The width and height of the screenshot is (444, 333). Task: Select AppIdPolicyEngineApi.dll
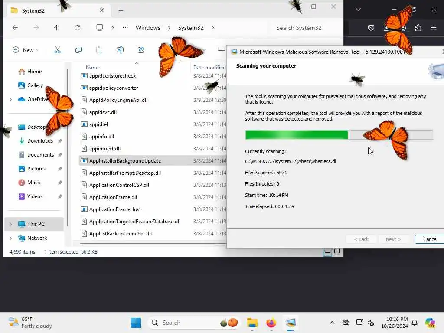point(118,100)
